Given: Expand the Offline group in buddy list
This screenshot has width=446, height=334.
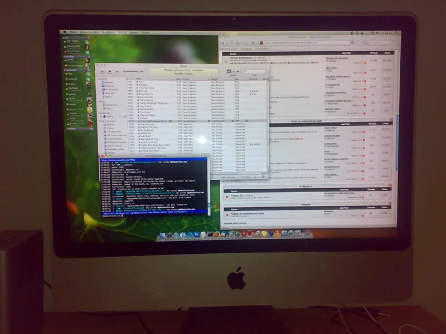Looking at the screenshot, I should click(x=67, y=128).
